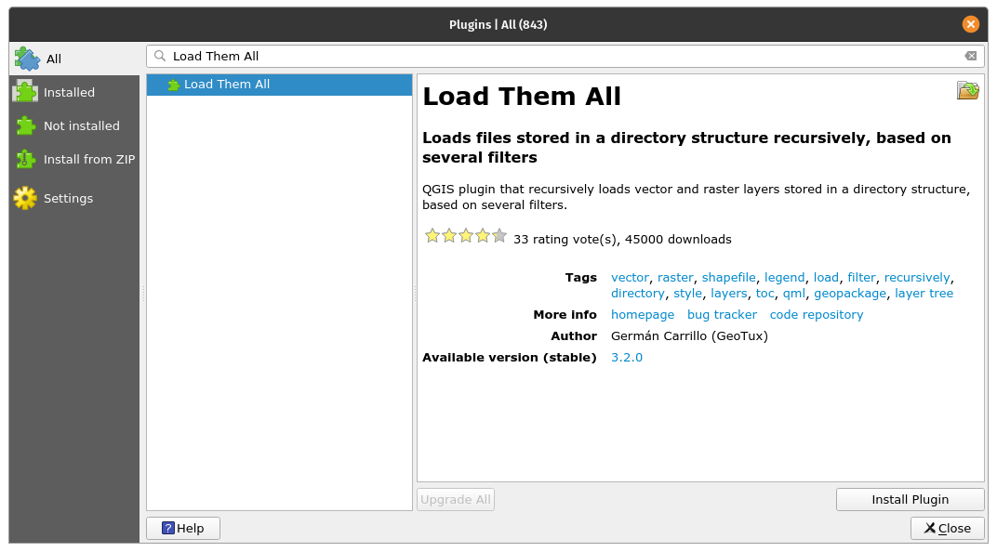This screenshot has height=552, width=997.
Task: Click the Install from ZIP icon
Action: click(x=25, y=159)
